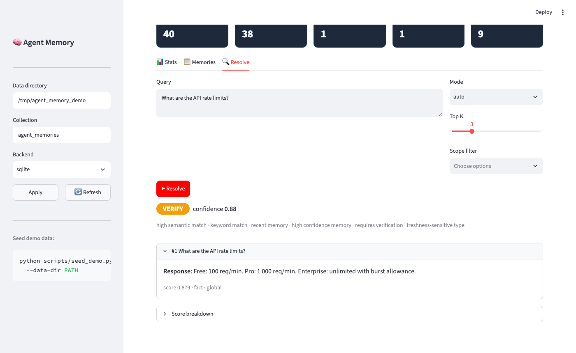
Task: Click the 'Seed demo data:' label
Action: [33, 238]
